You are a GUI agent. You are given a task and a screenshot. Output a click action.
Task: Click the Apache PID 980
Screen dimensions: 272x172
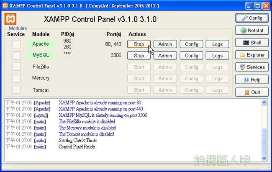pyautogui.click(x=67, y=41)
